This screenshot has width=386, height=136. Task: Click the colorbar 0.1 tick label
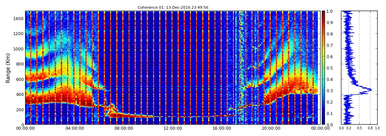click(x=330, y=114)
